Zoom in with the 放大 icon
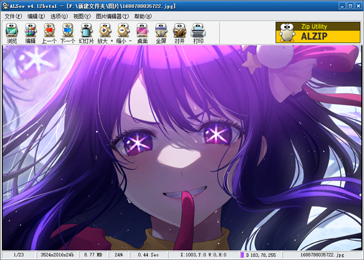This screenshot has height=260, width=364. click(x=105, y=32)
